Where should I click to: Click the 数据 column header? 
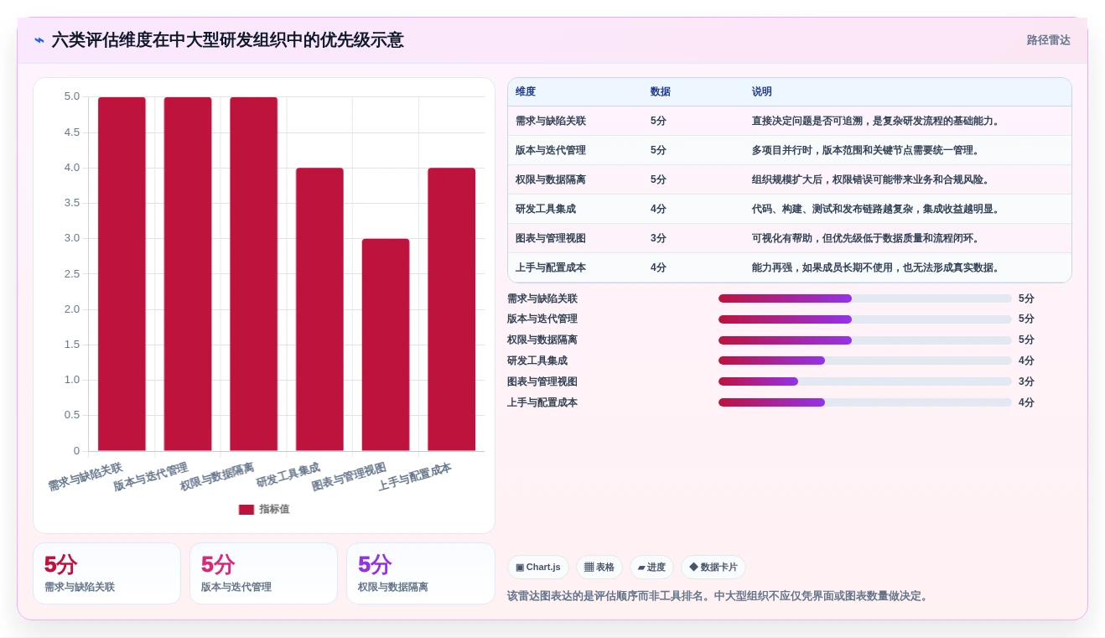coord(661,92)
